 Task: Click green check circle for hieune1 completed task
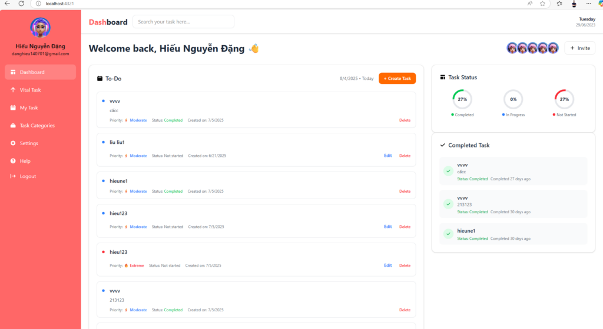448,234
